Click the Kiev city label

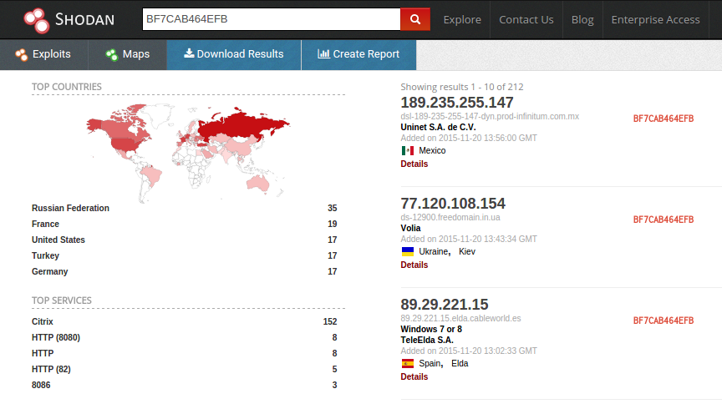tap(467, 252)
